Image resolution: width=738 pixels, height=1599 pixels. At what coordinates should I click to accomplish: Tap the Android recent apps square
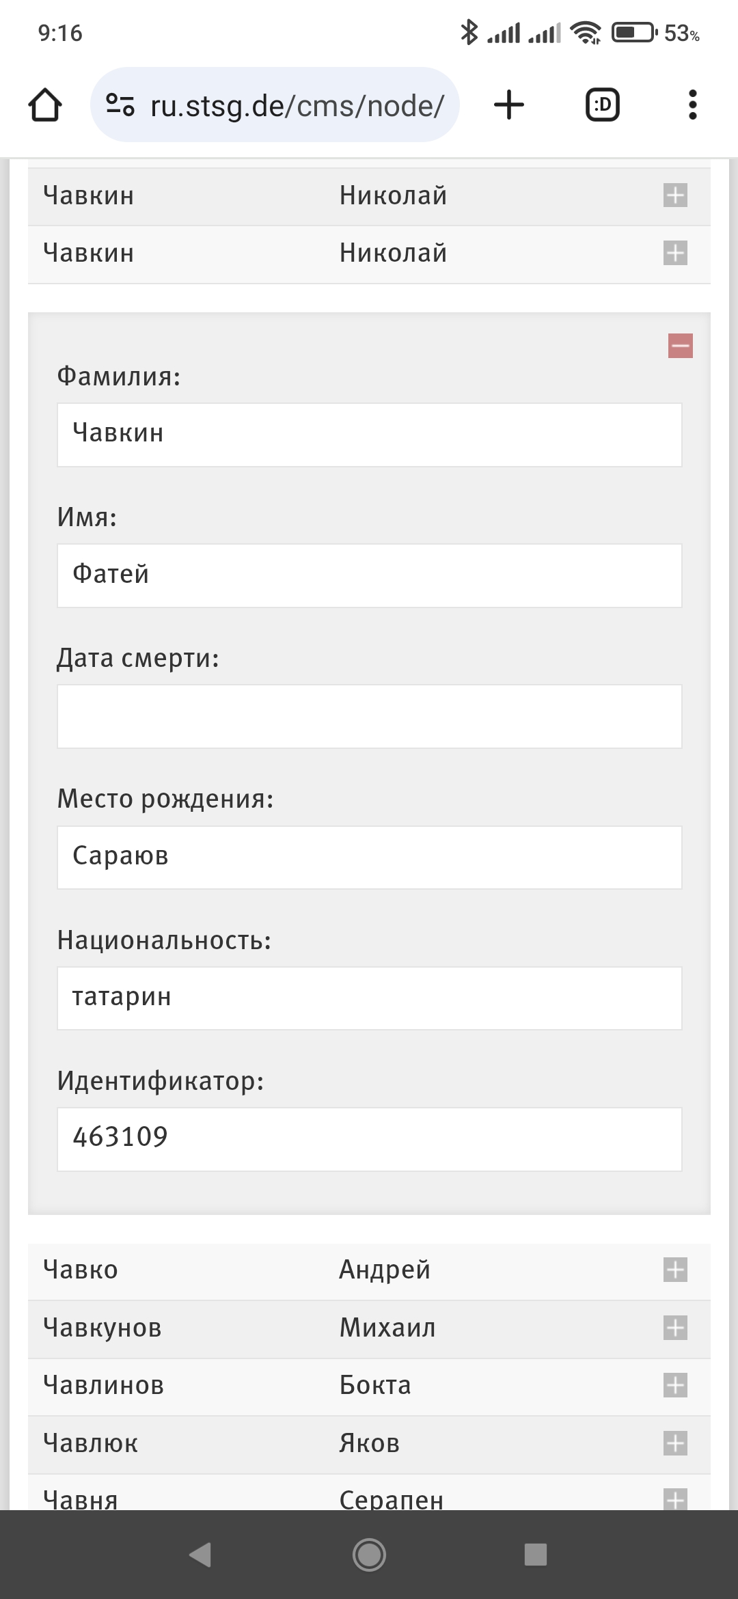(x=536, y=1555)
